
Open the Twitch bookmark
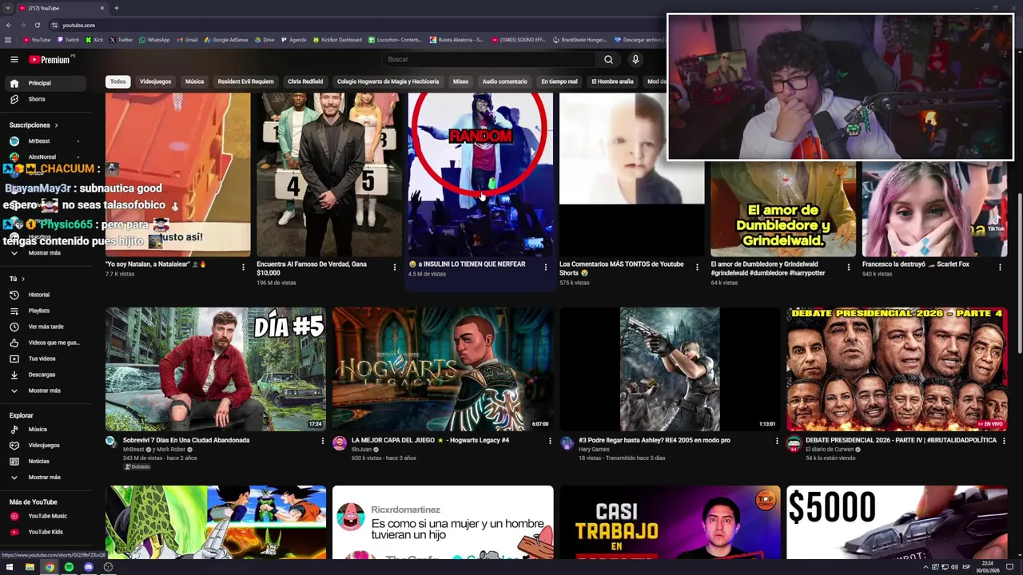tap(67, 40)
